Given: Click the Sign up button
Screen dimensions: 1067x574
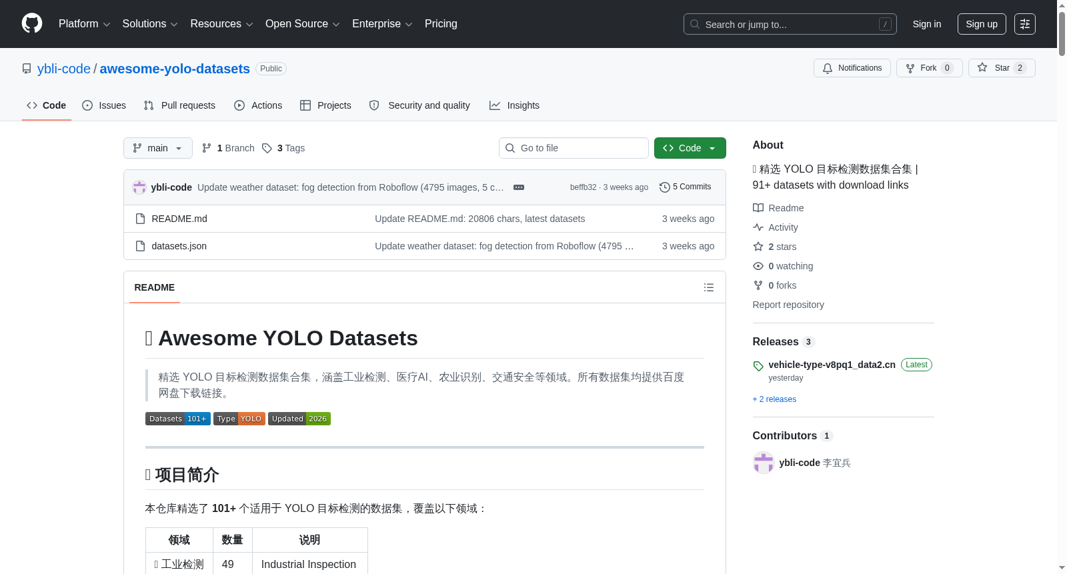Looking at the screenshot, I should coord(982,24).
